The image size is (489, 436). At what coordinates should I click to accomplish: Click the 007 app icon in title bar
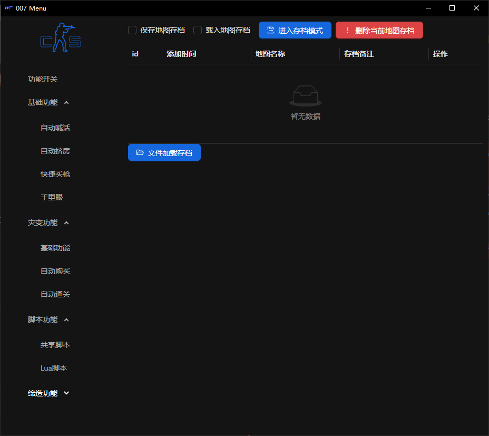click(x=8, y=8)
